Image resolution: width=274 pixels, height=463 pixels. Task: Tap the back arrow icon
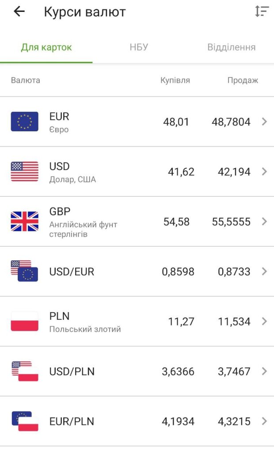coord(19,11)
